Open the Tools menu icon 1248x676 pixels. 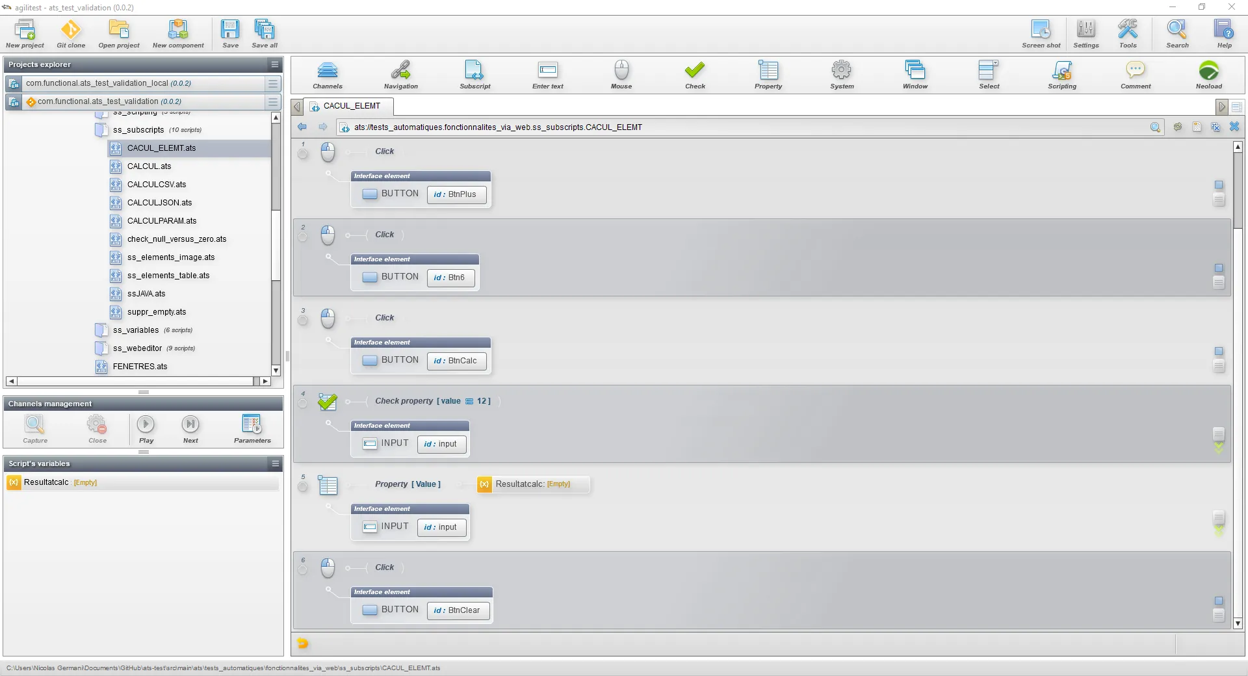point(1128,34)
